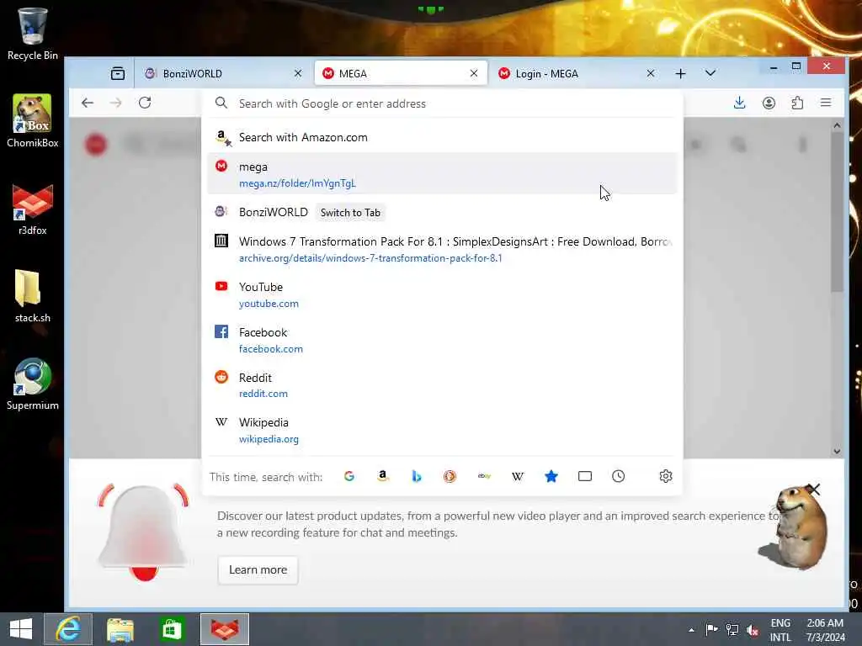This screenshot has height=646, width=862.
Task: Select the Facebook suggestion
Action: [x=443, y=340]
